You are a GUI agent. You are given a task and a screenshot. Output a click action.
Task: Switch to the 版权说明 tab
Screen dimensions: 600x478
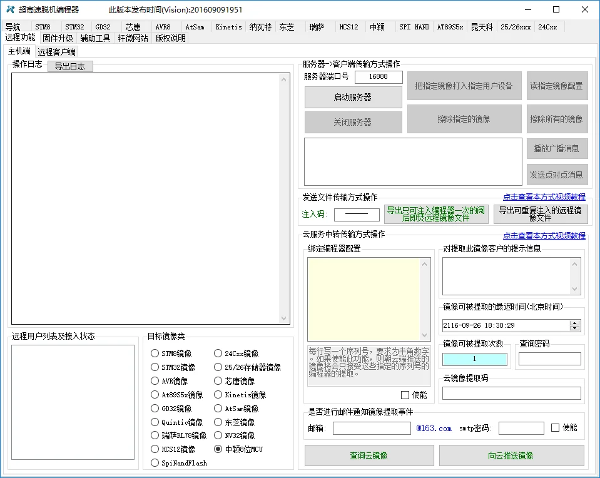[170, 38]
